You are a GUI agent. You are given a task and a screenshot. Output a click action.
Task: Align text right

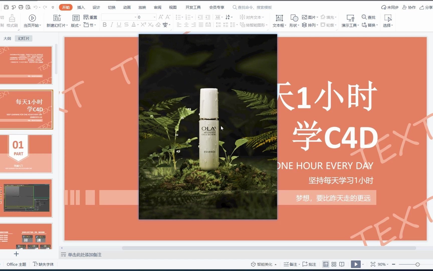[x=193, y=25]
